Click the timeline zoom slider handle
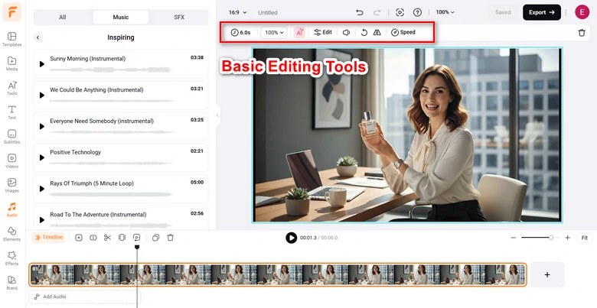 point(551,238)
